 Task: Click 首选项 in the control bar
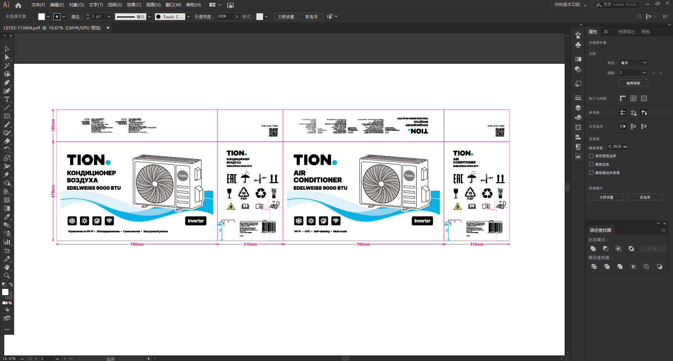[311, 16]
